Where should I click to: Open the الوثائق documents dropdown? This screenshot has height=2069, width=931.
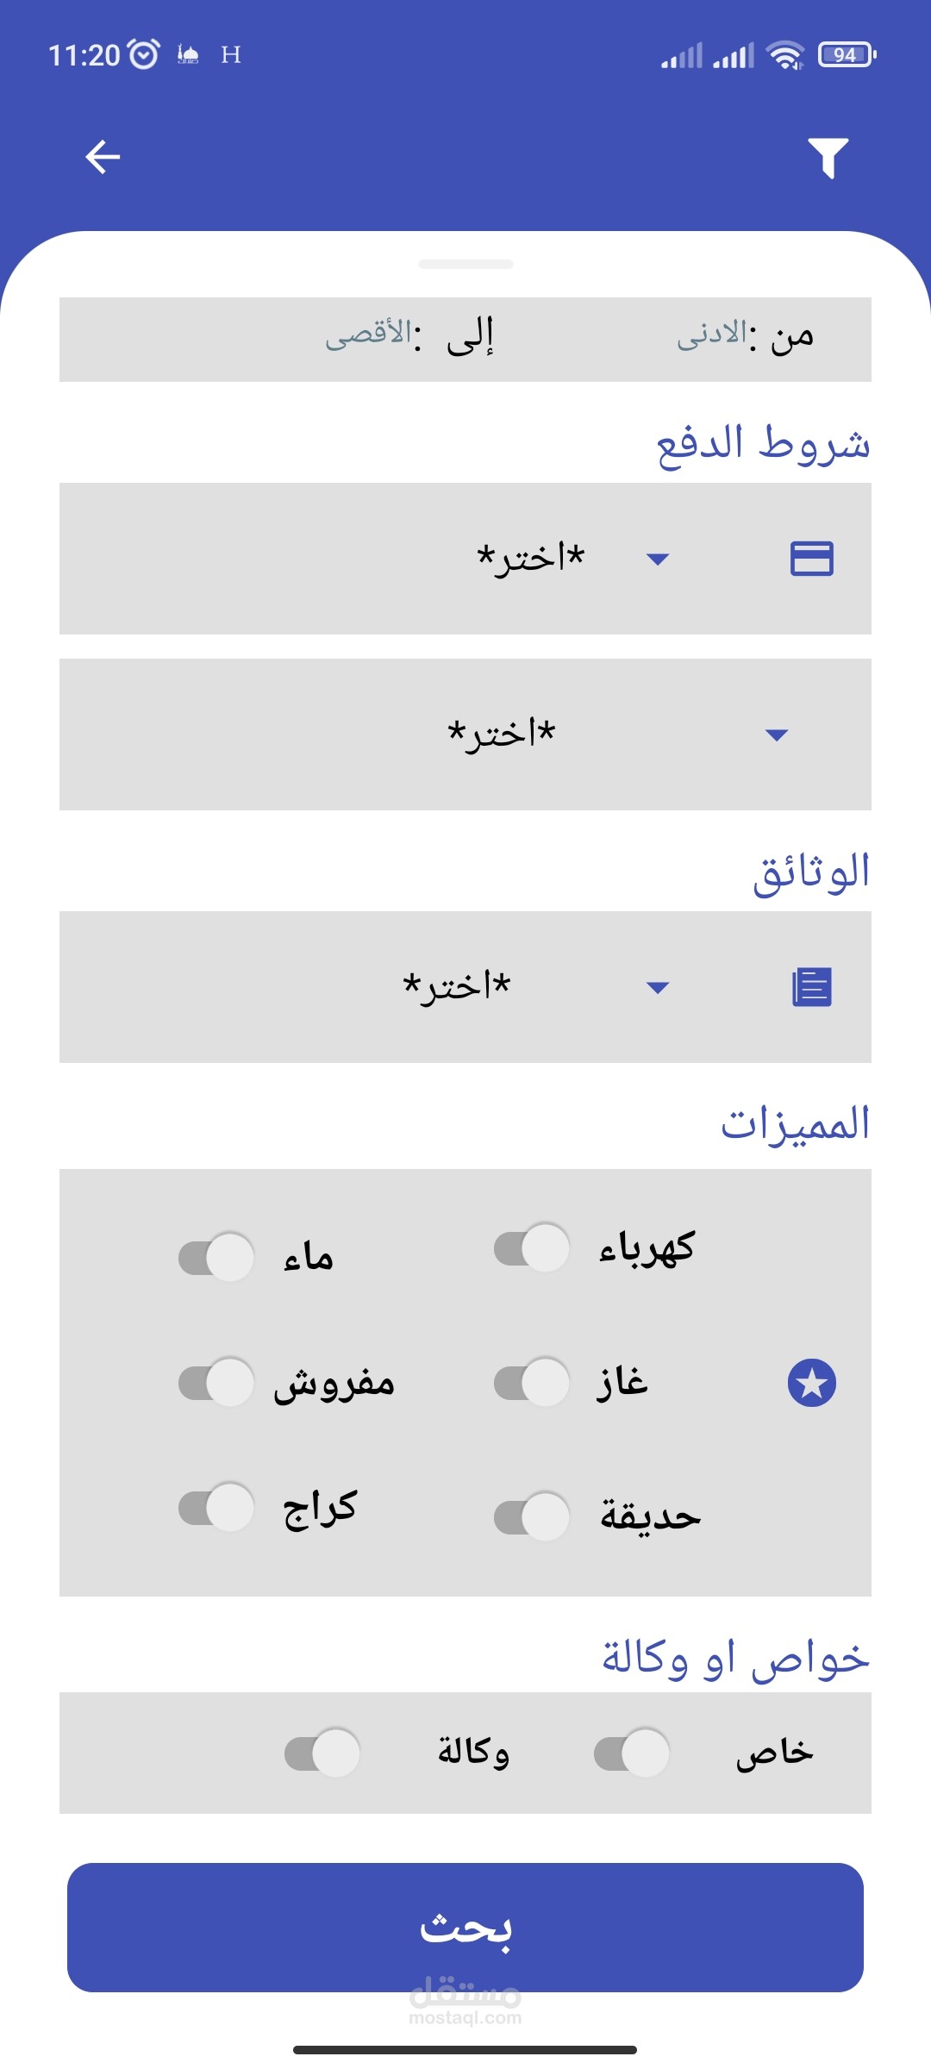tap(534, 987)
